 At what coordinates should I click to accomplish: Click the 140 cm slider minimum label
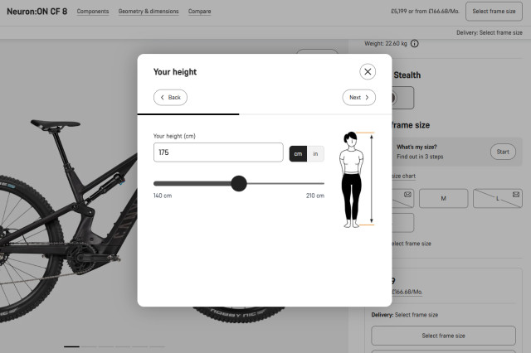163,196
